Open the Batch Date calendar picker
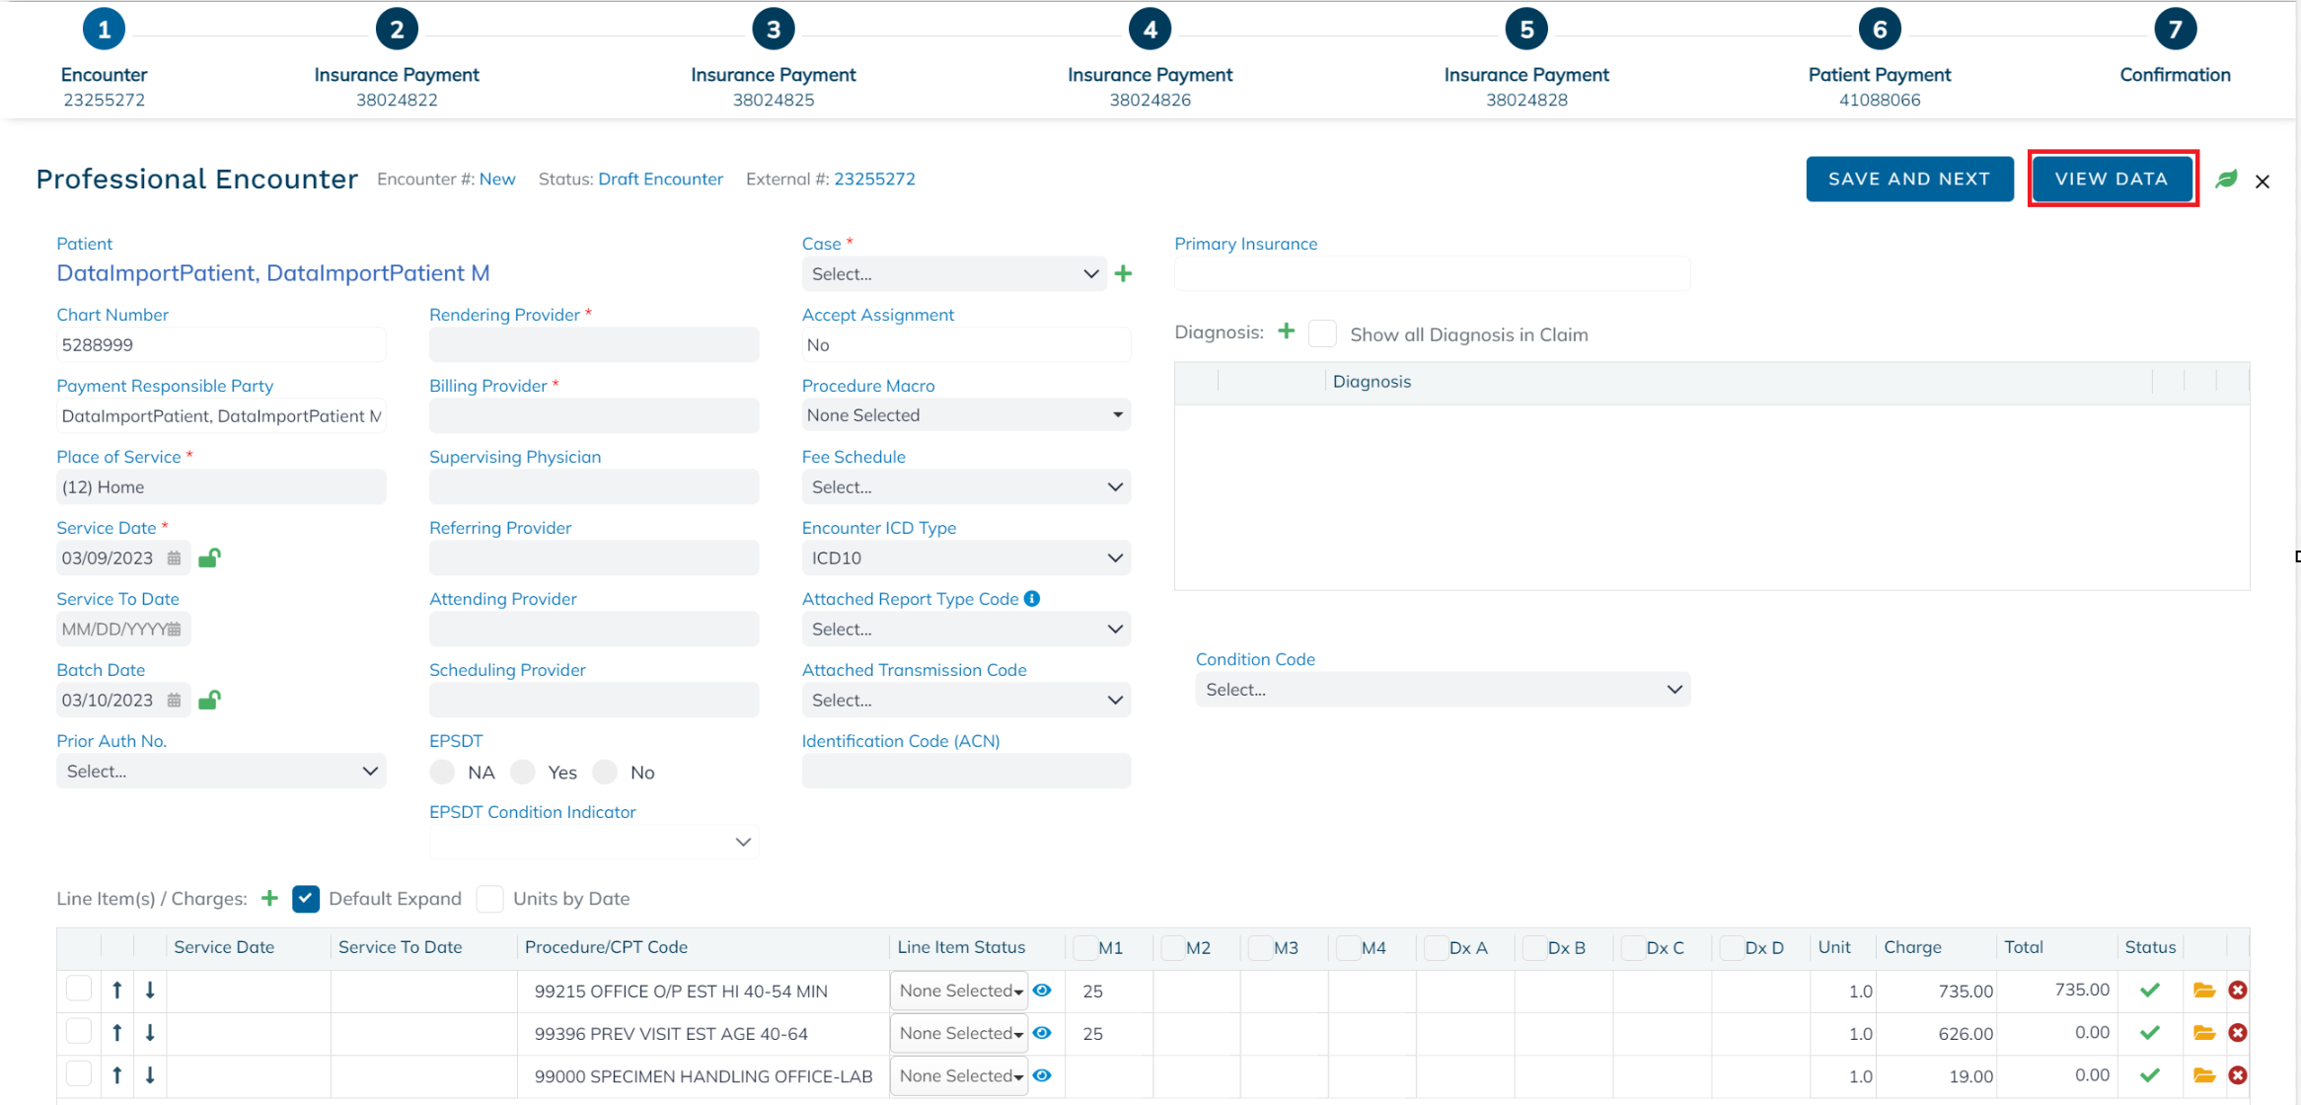Viewport: 2301px width, 1105px height. (x=174, y=700)
